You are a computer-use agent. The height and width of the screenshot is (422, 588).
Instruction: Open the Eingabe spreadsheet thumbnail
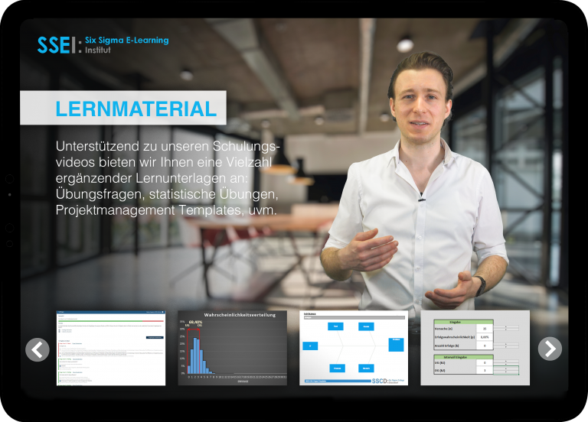[475, 348]
